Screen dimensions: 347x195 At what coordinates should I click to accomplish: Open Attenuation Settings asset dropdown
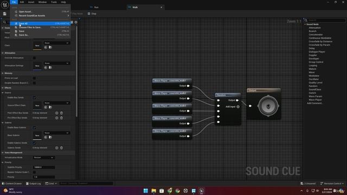(56, 63)
